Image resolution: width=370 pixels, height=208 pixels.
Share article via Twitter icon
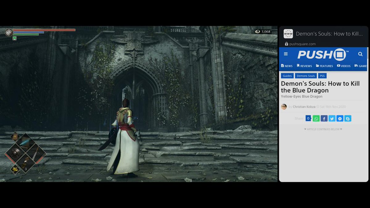click(332, 119)
